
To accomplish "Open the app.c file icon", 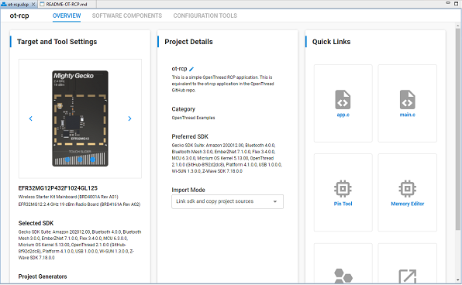I will tap(343, 99).
